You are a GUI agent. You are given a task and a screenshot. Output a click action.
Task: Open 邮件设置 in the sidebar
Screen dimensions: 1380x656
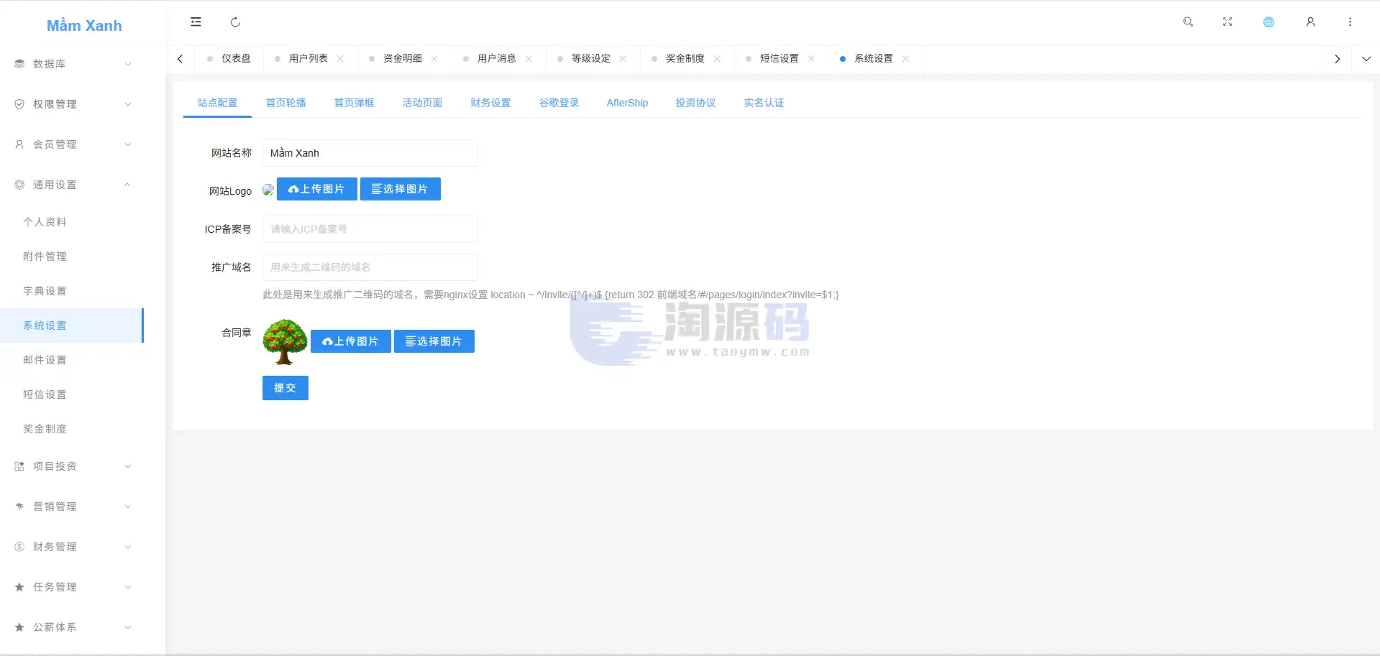coord(72,360)
